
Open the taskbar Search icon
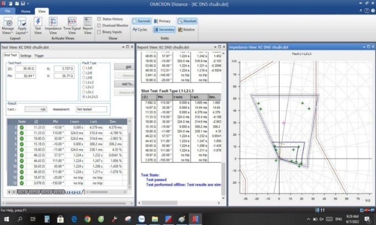click(20, 219)
